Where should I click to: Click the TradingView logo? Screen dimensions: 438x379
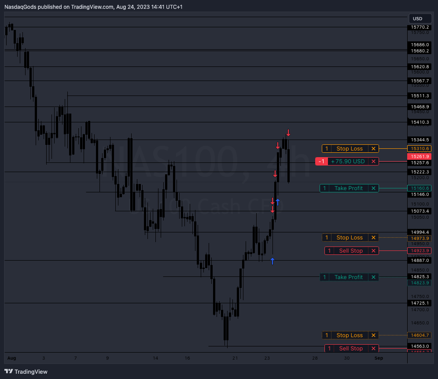tap(26, 372)
